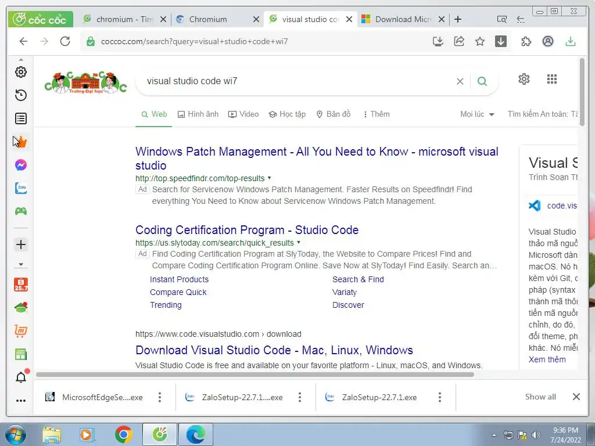
Task: Open notifications bell in the sidebar
Action: 21,377
